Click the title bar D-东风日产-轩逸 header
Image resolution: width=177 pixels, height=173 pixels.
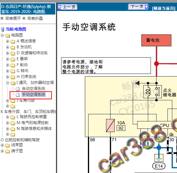[28, 9]
